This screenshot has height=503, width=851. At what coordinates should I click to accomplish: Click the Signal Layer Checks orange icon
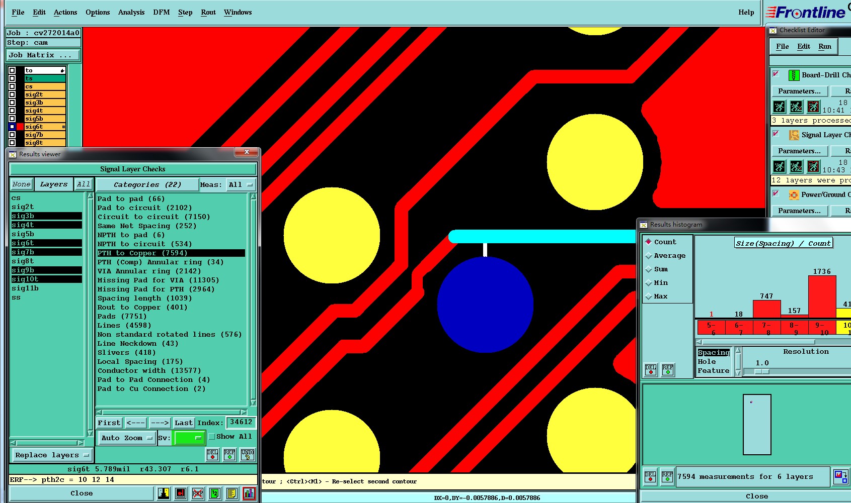(794, 135)
